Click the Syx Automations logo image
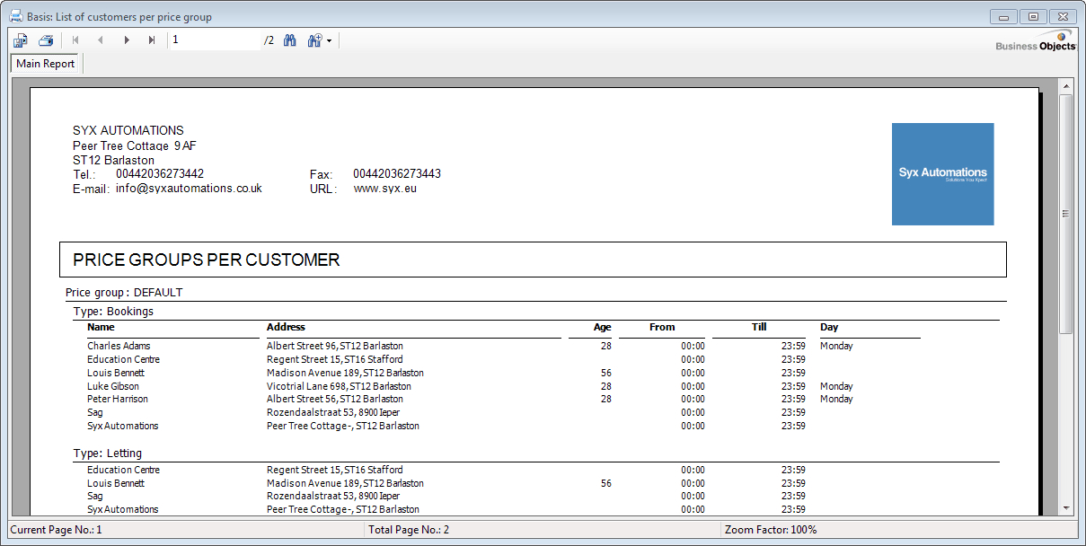1086x546 pixels. (x=942, y=174)
